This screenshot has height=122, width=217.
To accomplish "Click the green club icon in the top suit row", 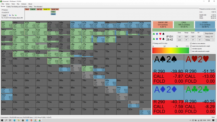I will [x=154, y=34].
